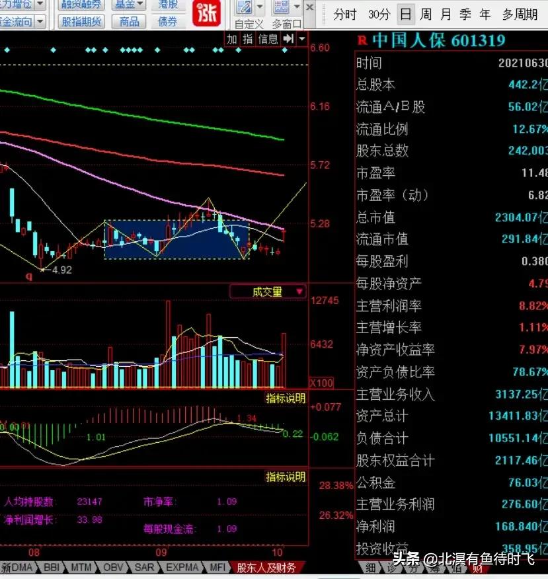Screen dimensions: 548x579
Task: Switch to the 新DMA indicator tab
Action: [x=17, y=567]
